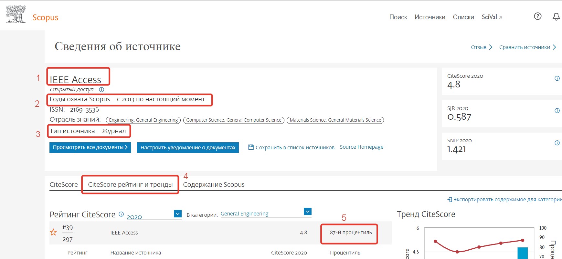Click the Процентиль column header
This screenshot has height=259, width=562.
point(345,253)
